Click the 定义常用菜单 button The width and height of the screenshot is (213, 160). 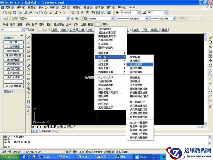click(x=13, y=86)
